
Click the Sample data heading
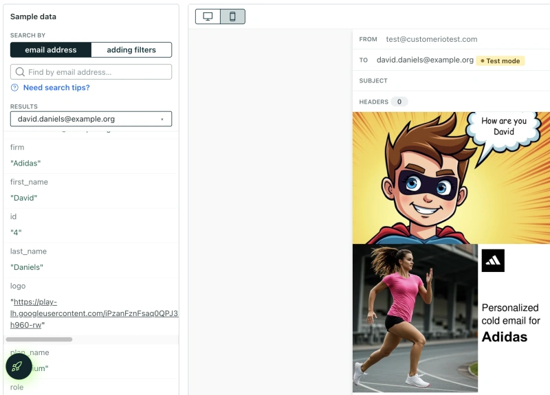33,16
